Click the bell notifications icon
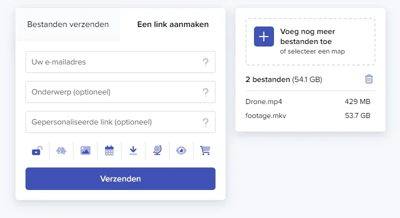This screenshot has height=218, width=400. (x=61, y=150)
